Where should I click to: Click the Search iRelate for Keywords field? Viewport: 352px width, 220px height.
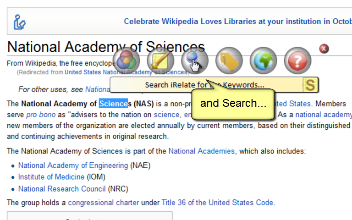click(207, 85)
